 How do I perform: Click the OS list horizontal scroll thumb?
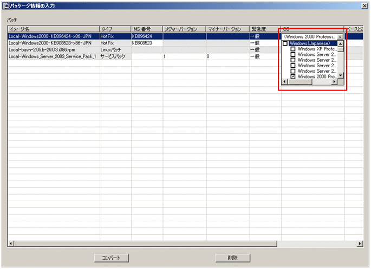tap(300, 82)
